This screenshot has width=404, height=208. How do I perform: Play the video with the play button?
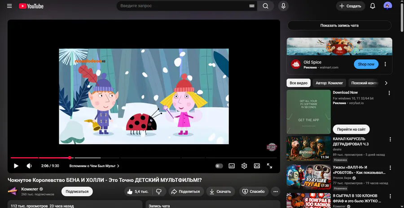16,166
